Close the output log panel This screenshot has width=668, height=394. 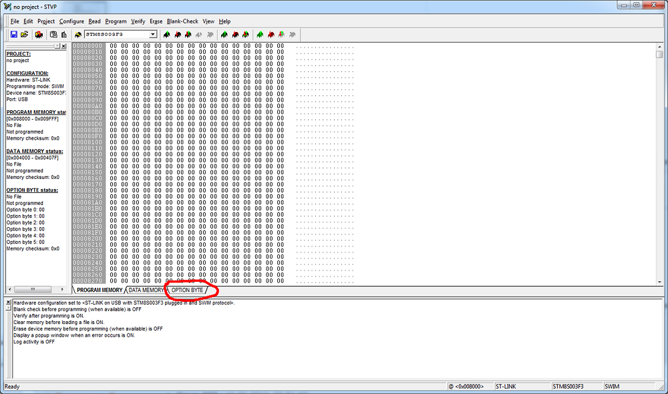pos(8,303)
